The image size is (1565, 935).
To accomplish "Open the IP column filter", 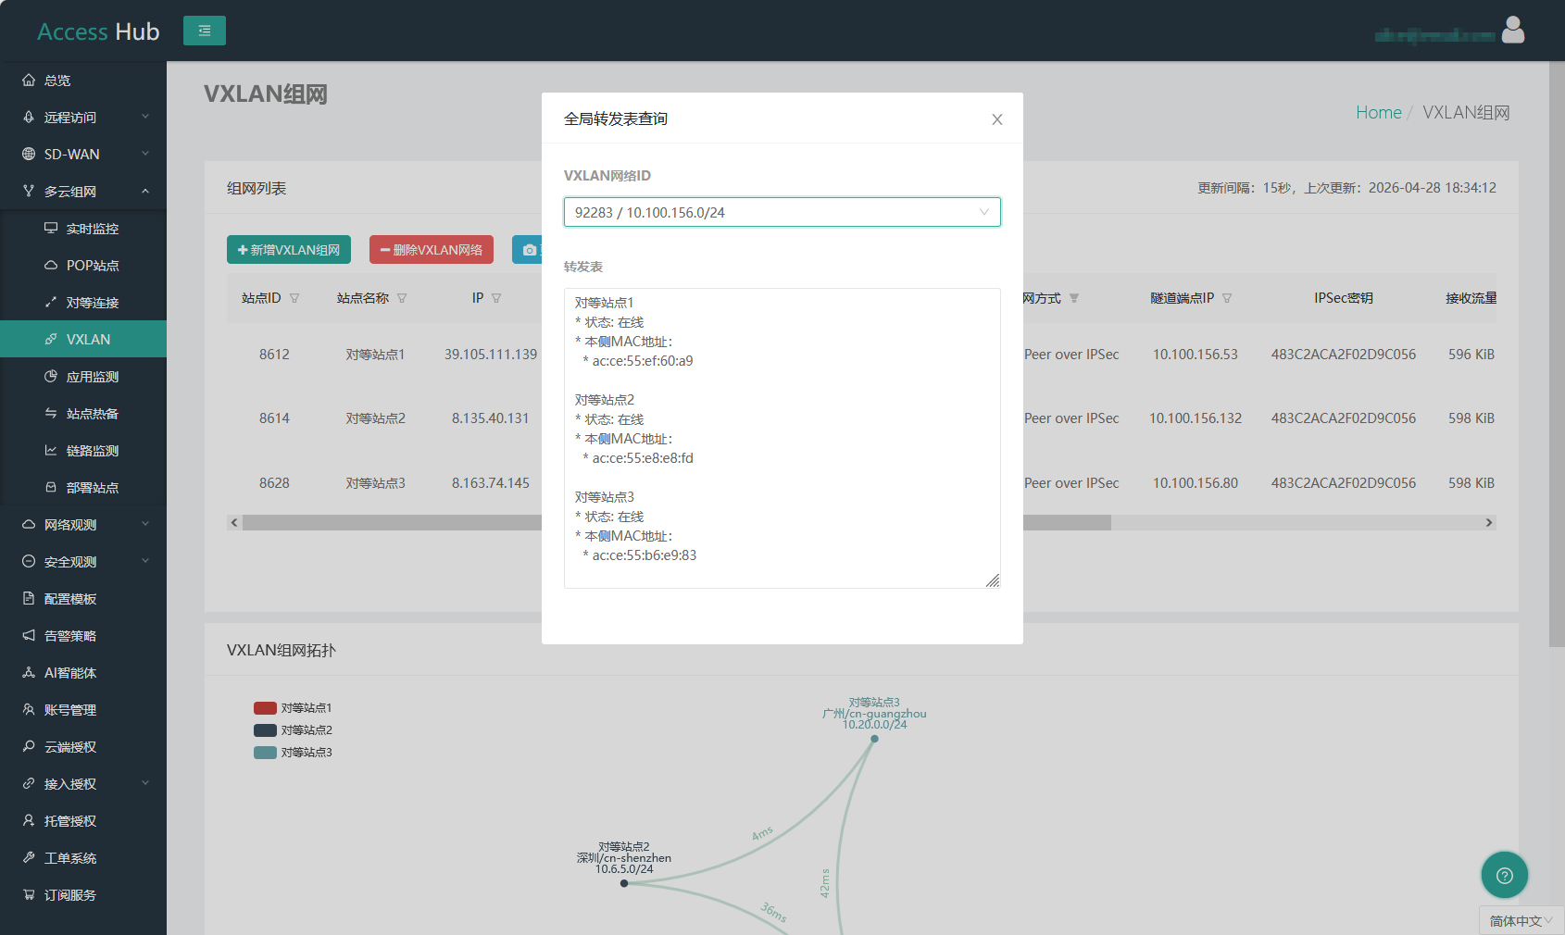I will click(x=496, y=298).
